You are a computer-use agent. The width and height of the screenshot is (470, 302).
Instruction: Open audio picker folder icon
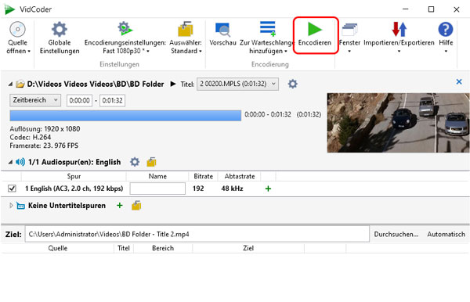click(x=151, y=162)
